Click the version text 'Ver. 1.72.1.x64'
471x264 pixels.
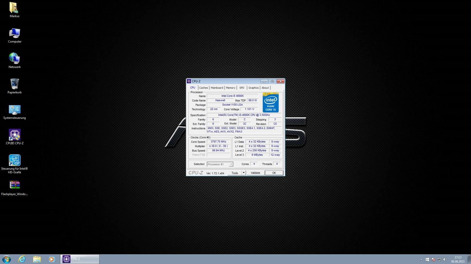click(x=215, y=173)
